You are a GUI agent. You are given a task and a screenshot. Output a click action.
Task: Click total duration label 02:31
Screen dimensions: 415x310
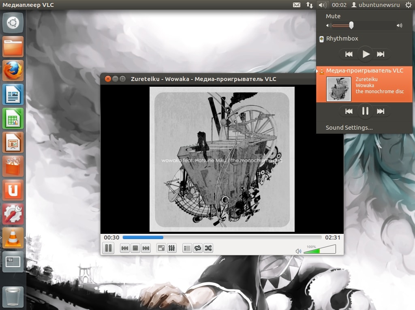point(333,237)
